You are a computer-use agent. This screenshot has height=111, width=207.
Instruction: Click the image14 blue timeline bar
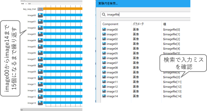[x=63, y=103]
